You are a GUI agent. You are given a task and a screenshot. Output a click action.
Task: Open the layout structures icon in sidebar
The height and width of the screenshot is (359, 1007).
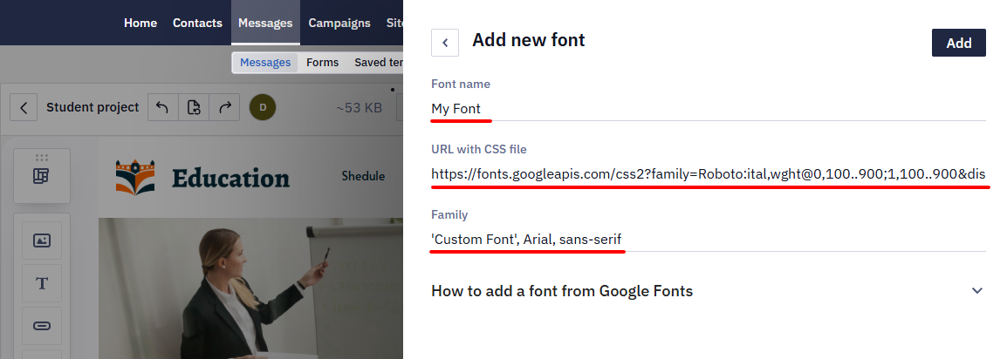[x=42, y=176]
